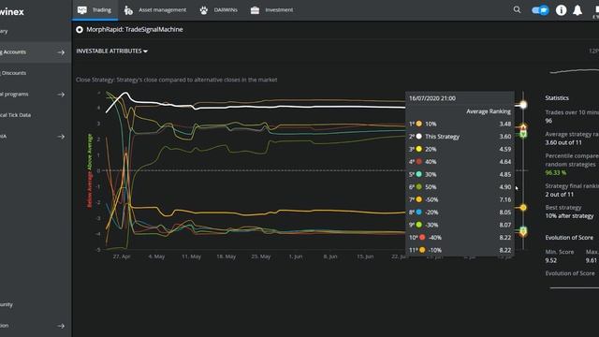This screenshot has width=599, height=337.
Task: Click the yellow -50% marker on the chart cursor
Action: click(x=523, y=208)
